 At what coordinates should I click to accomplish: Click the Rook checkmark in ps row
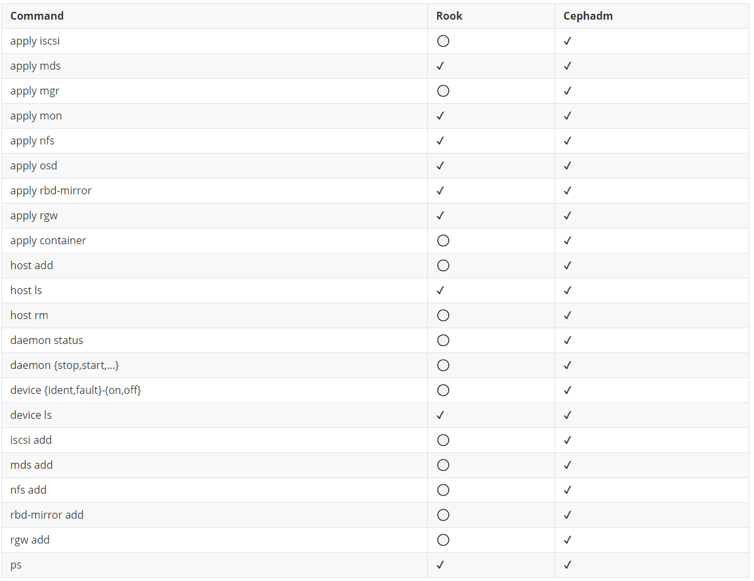(x=440, y=565)
